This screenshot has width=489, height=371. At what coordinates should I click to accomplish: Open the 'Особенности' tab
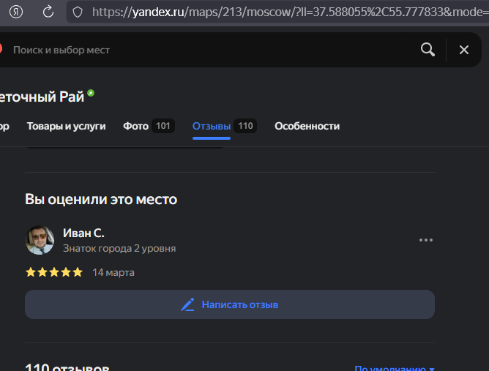[307, 127]
